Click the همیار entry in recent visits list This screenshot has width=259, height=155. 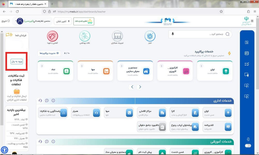(x=21, y=138)
